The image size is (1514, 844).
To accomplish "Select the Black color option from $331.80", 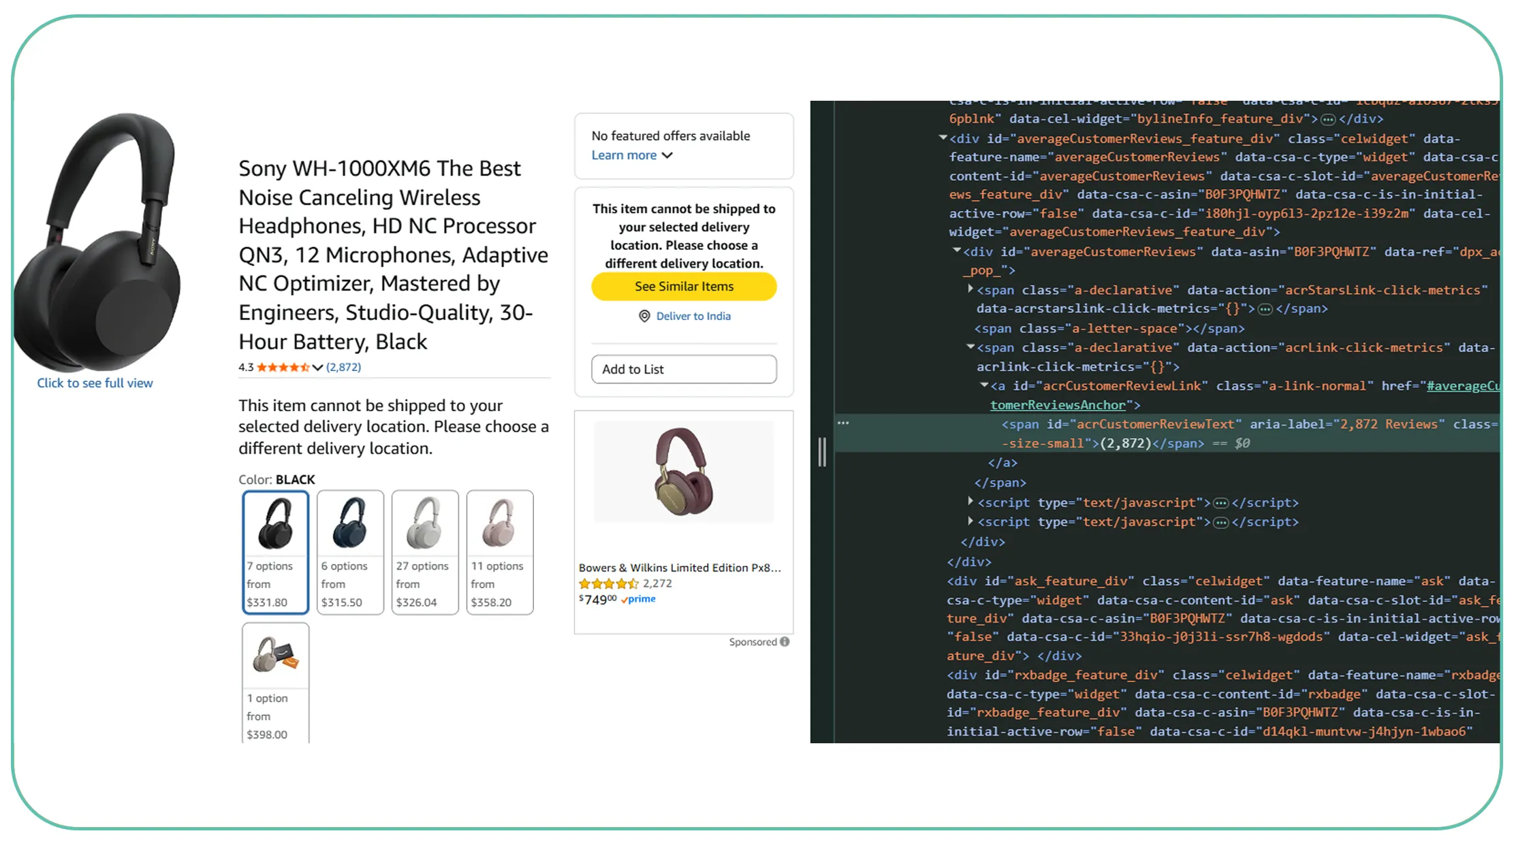I will point(276,552).
